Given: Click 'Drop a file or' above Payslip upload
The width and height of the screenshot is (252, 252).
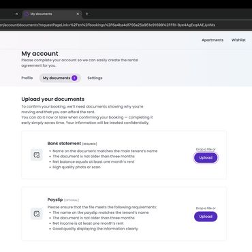Looking at the screenshot, I should 206,208.
